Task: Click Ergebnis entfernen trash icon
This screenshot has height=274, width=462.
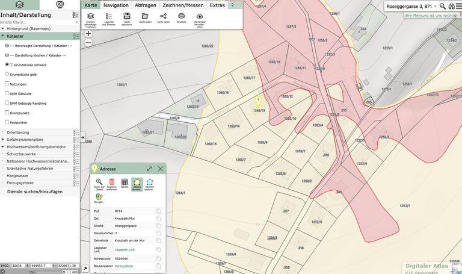Action: pos(112,182)
